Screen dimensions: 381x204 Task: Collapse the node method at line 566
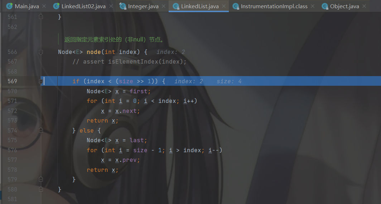click(41, 52)
